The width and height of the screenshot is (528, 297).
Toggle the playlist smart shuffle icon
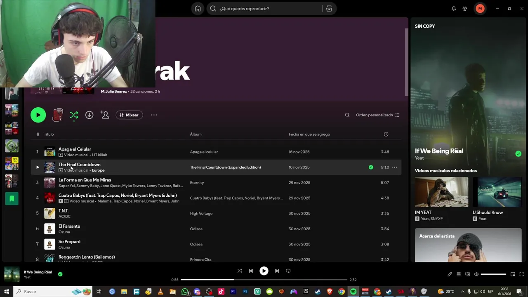coord(74,115)
